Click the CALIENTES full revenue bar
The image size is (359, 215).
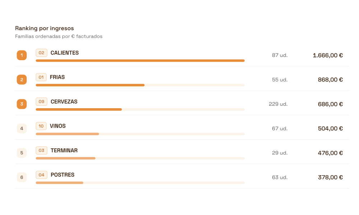140,61
